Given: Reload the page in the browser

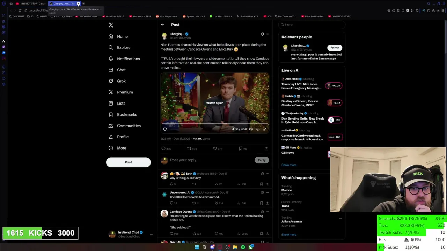Looking at the screenshot, I should click(x=20, y=10).
